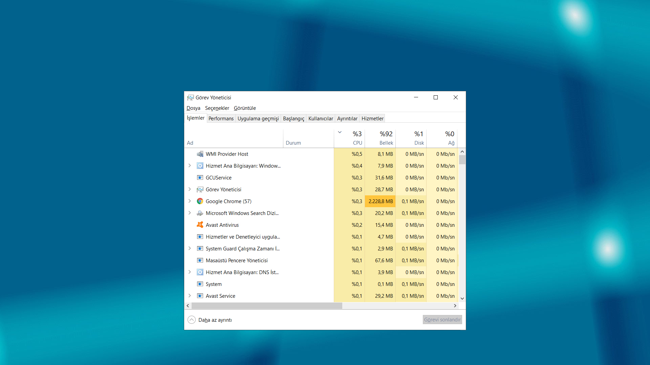Expand Microsoft Windows Search Dizi... group

(190, 213)
